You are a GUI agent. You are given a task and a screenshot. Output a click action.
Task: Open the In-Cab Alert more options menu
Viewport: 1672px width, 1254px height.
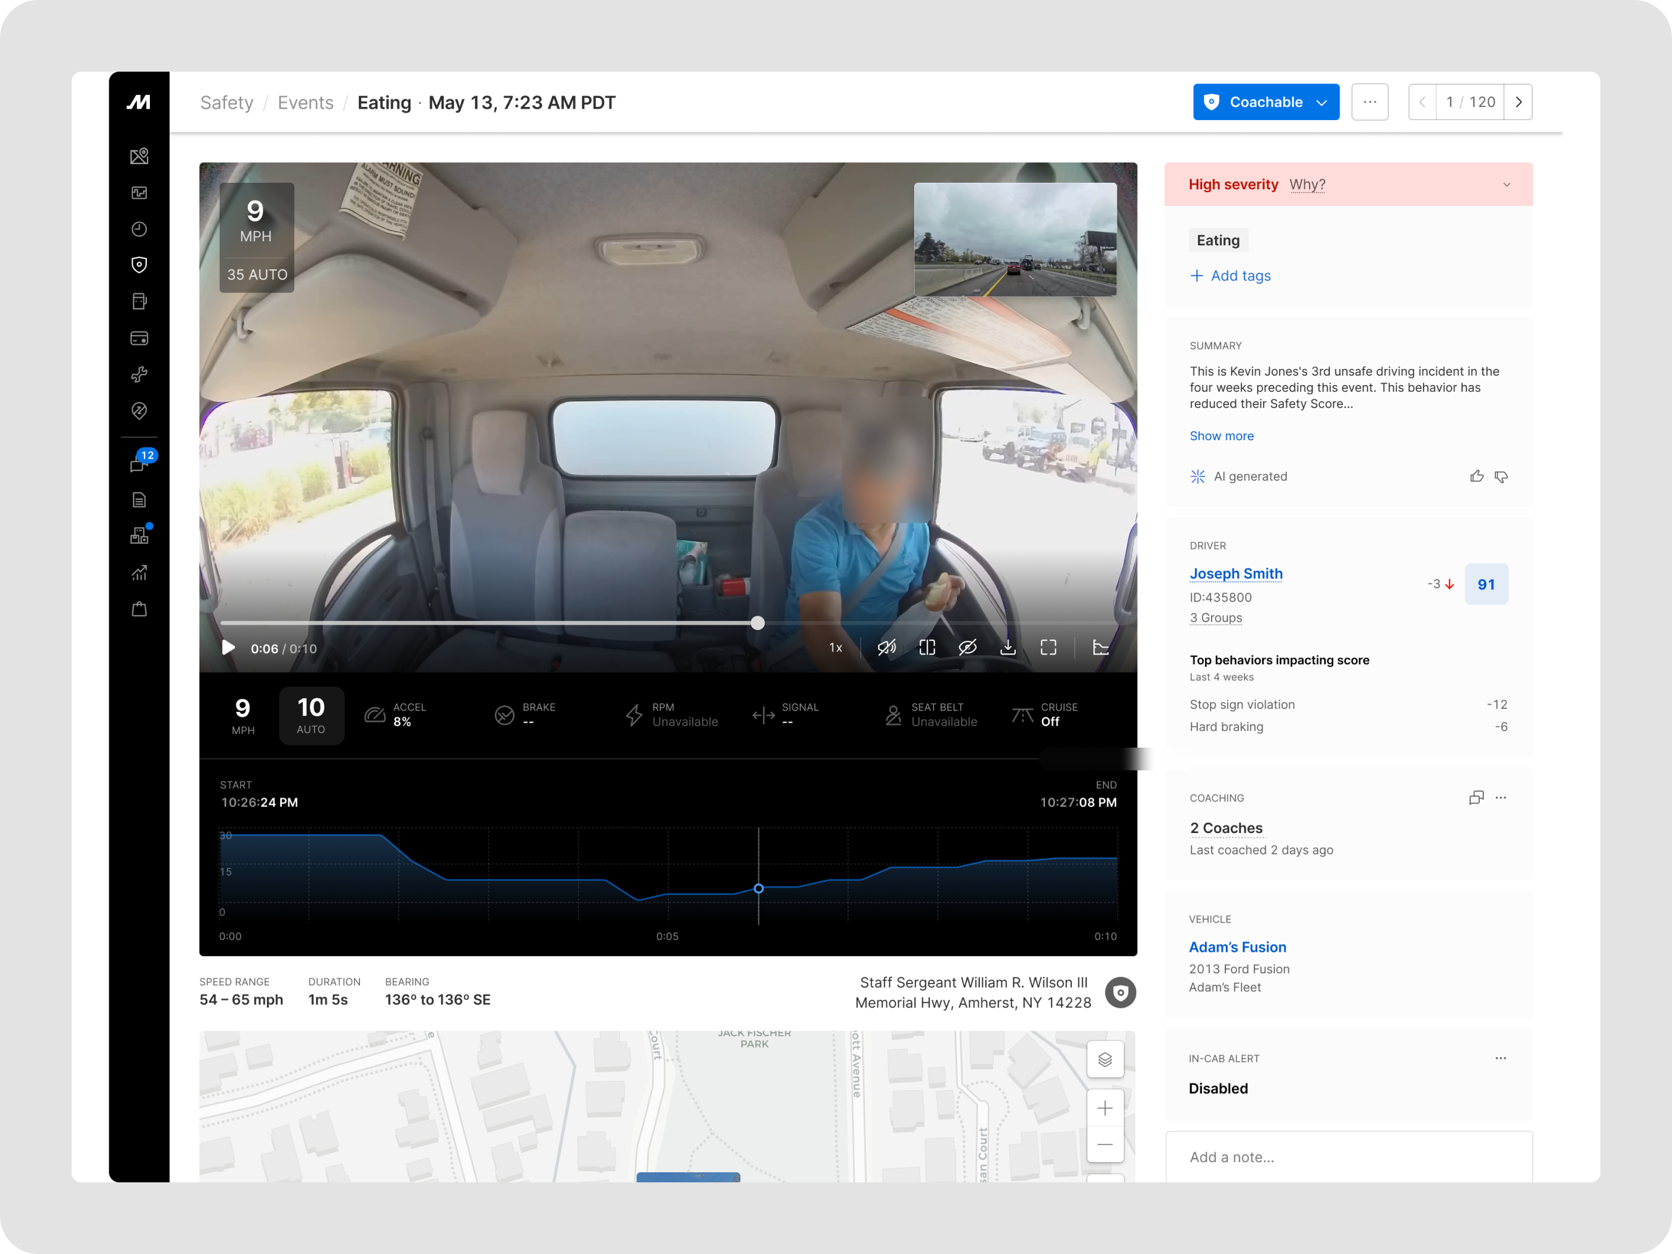1501,1058
